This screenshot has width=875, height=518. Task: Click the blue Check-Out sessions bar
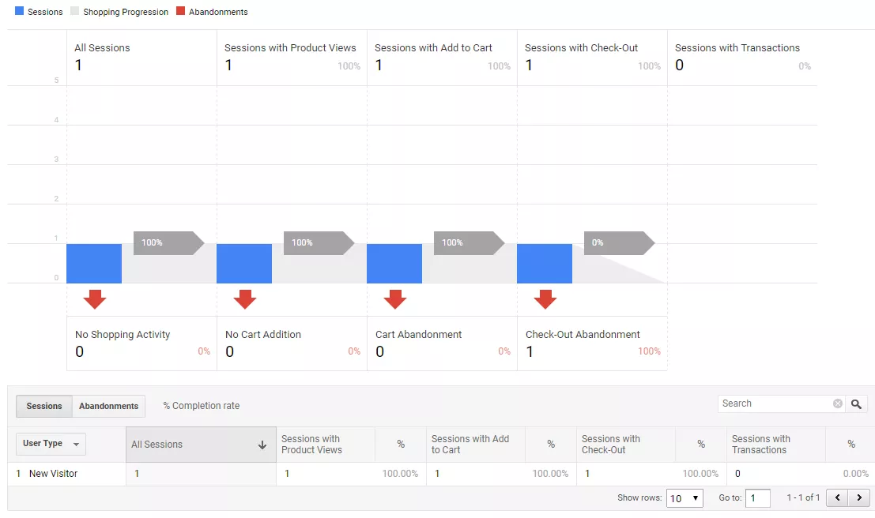pos(545,264)
